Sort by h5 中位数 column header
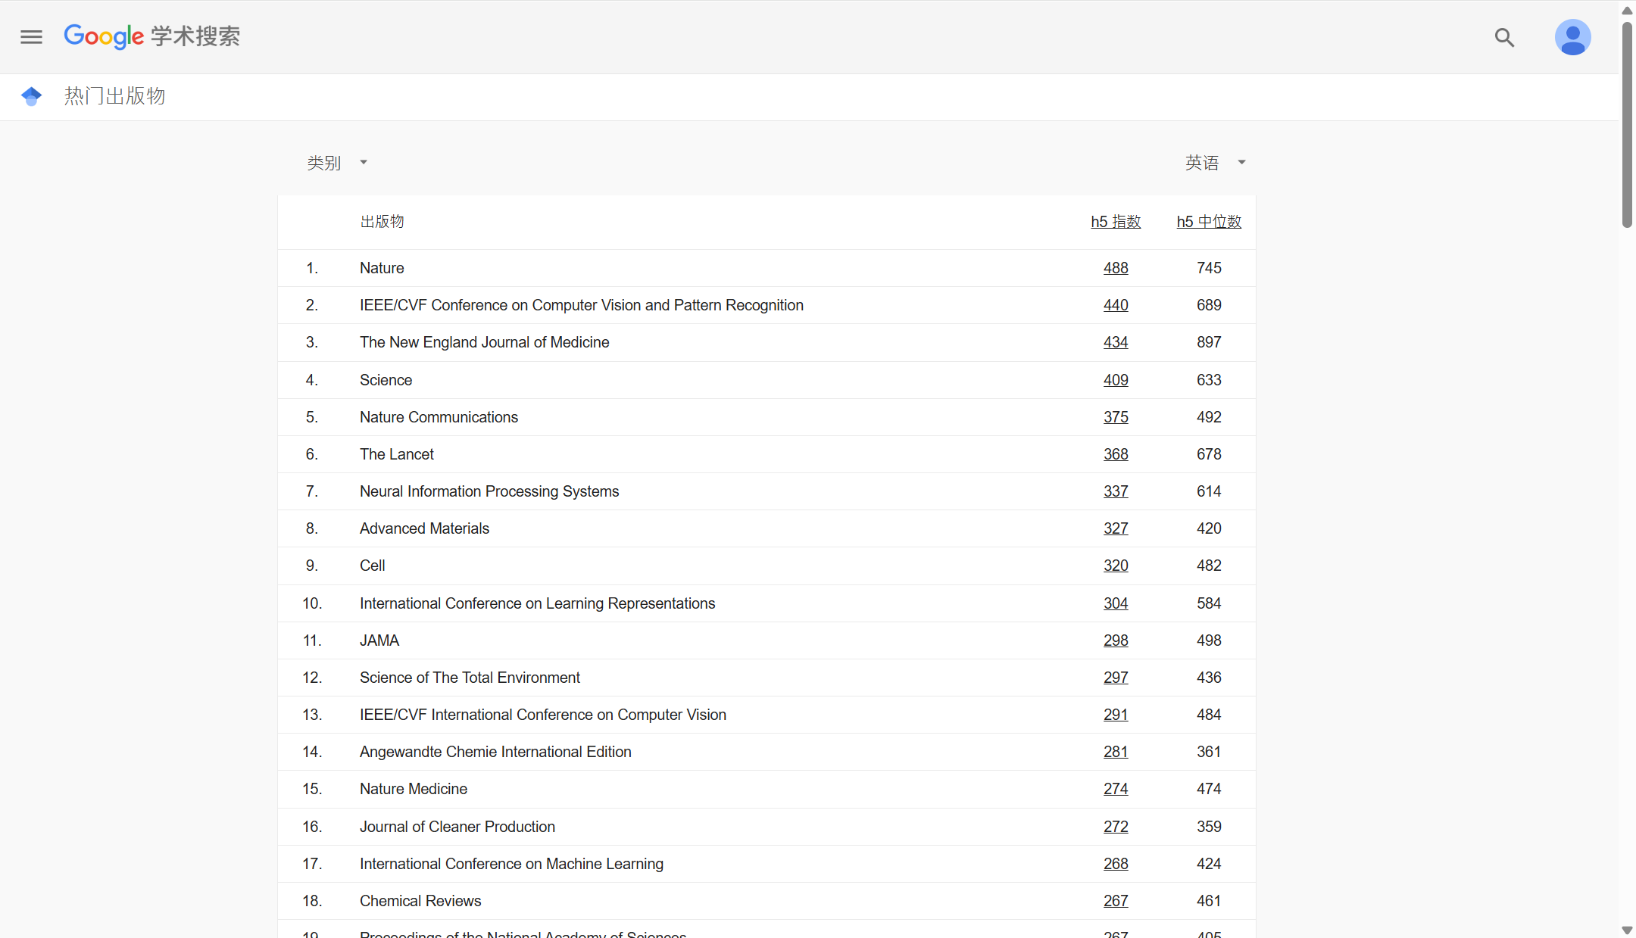 [x=1209, y=222]
